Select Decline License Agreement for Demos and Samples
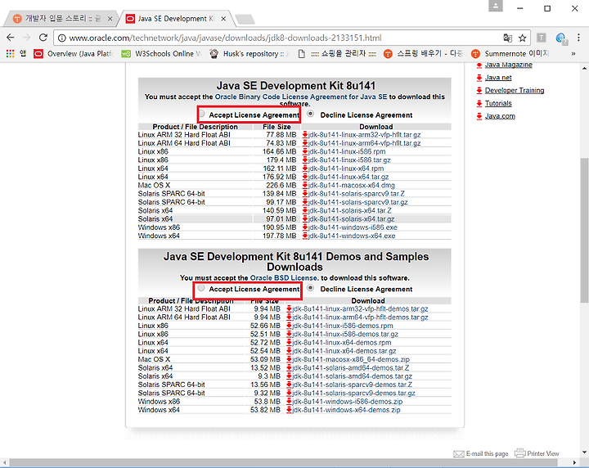This screenshot has width=589, height=468. tap(310, 288)
